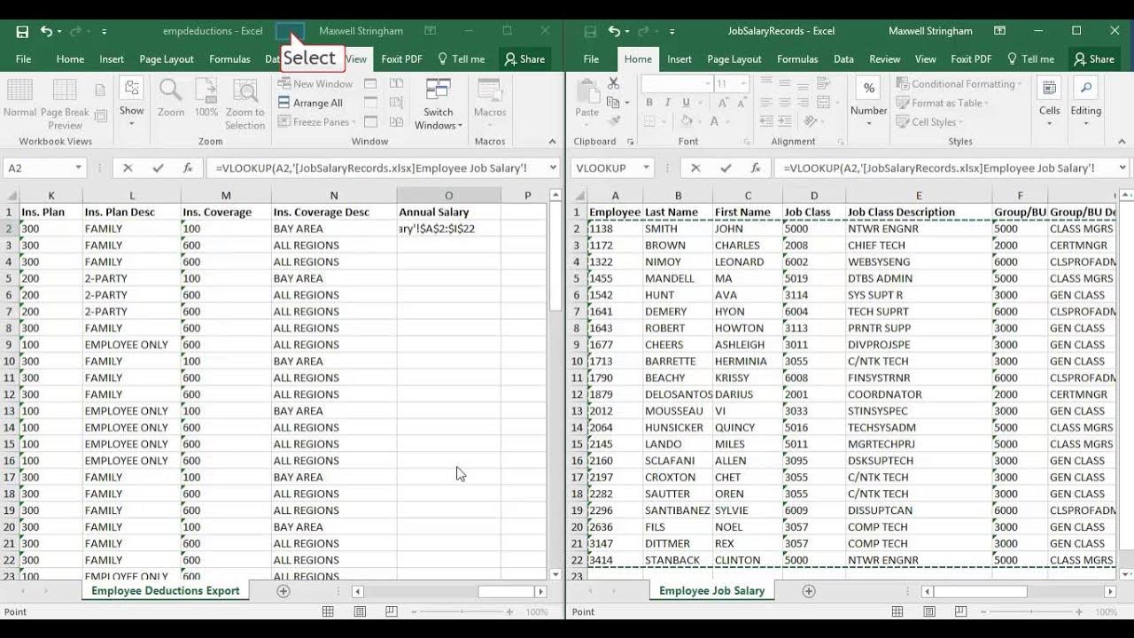Image resolution: width=1134 pixels, height=638 pixels.
Task: Click the Share button in the right window
Action: pyautogui.click(x=1094, y=59)
